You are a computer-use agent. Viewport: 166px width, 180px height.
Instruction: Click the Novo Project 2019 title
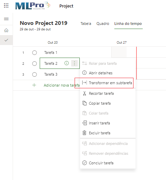(x=43, y=23)
